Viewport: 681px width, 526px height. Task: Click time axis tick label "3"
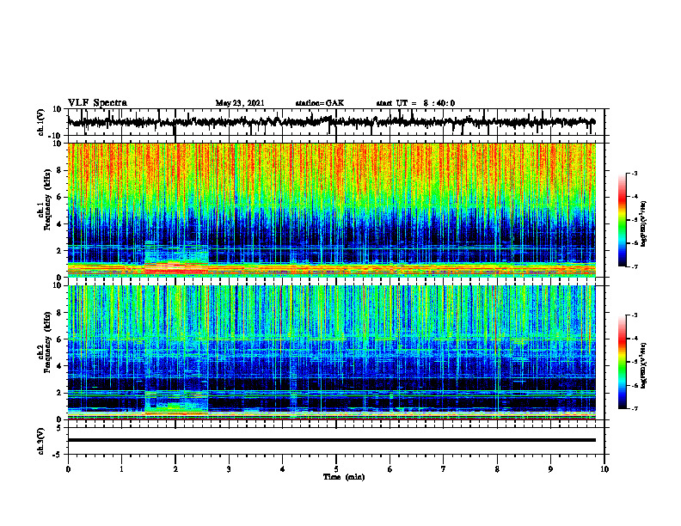pos(229,469)
